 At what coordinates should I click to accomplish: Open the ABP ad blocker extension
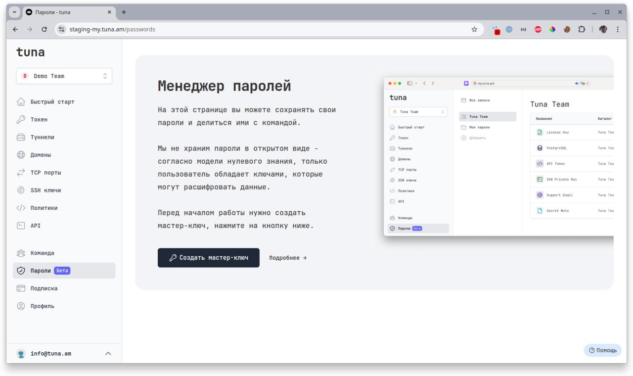[538, 29]
